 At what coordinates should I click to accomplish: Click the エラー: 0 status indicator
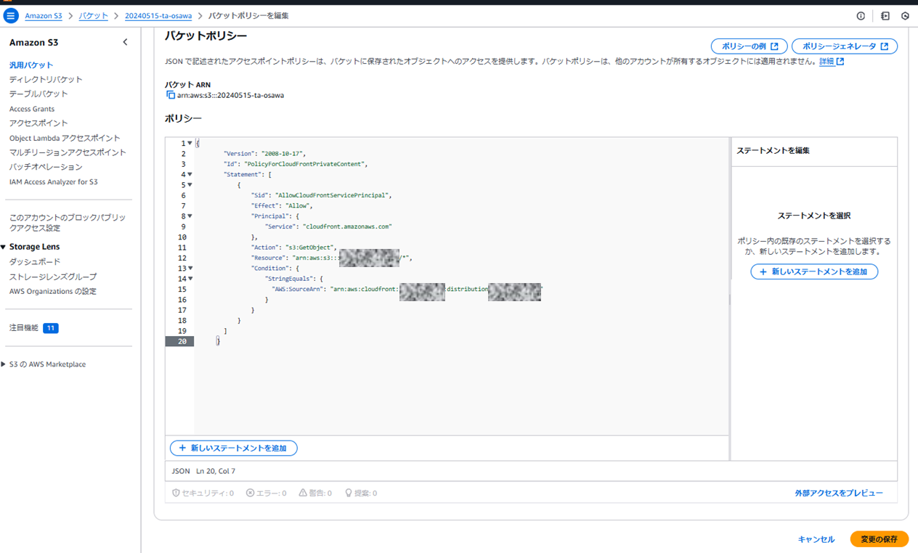(x=266, y=493)
